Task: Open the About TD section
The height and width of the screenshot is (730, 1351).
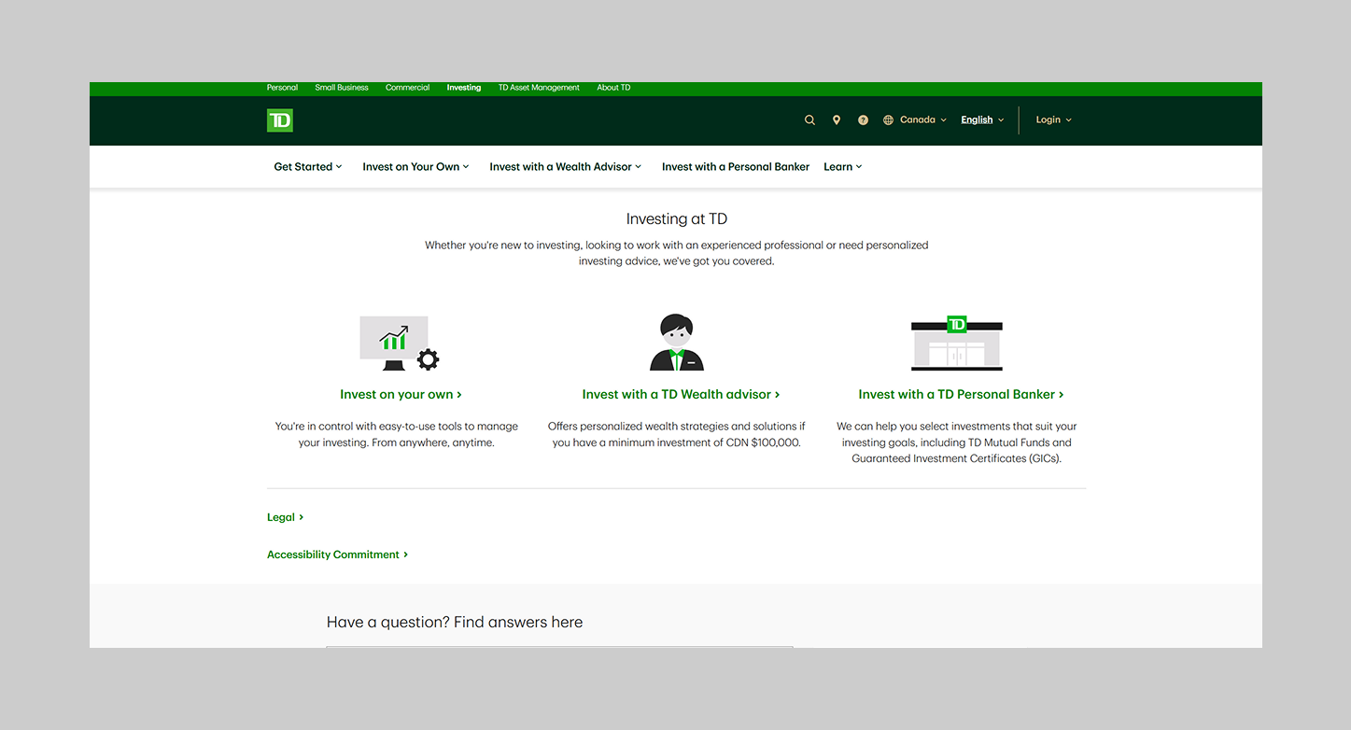Action: click(613, 88)
